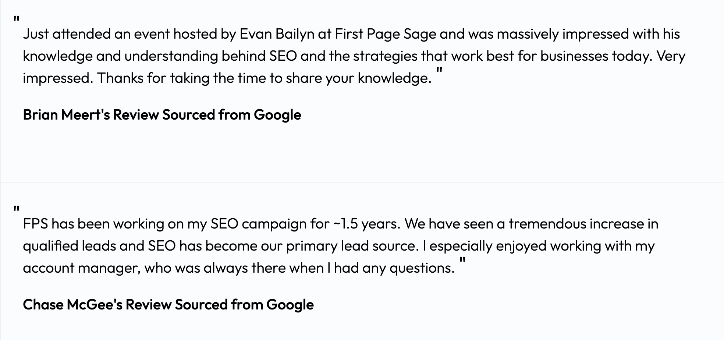This screenshot has width=724, height=340.
Task: Click the 'First Page Sage' company name
Action: coord(385,34)
